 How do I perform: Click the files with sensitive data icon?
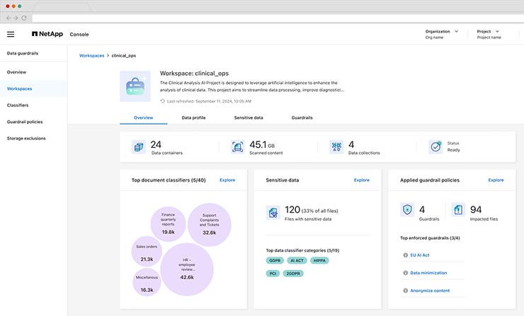[x=273, y=213]
